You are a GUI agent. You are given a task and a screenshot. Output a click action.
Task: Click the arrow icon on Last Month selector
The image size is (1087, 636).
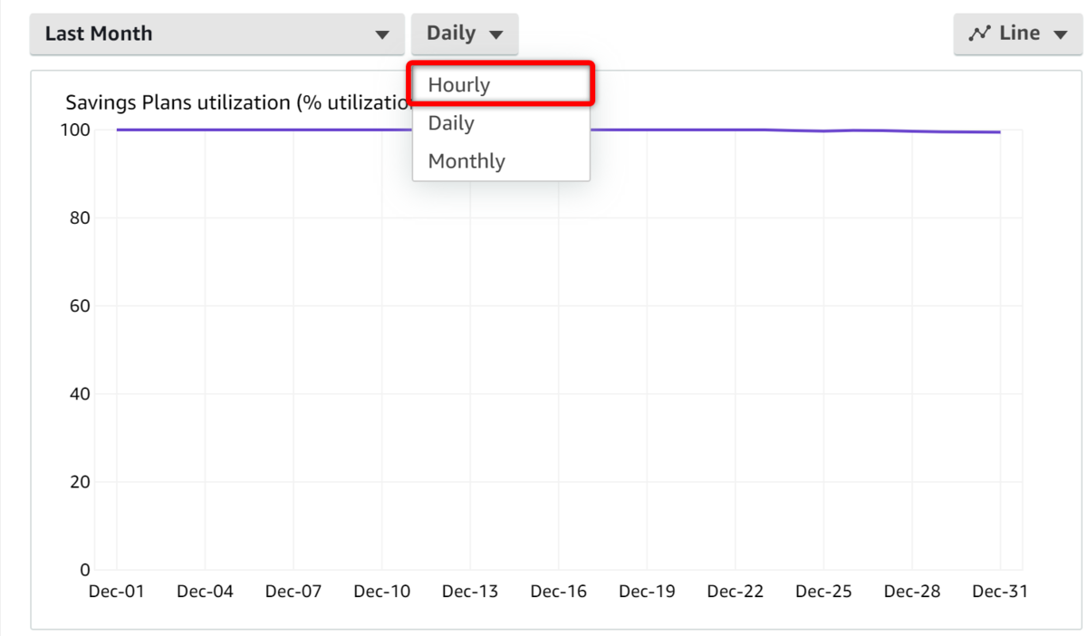click(382, 35)
